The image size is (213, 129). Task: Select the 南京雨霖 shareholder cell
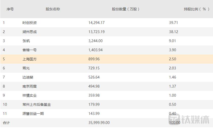click(x=30, y=86)
